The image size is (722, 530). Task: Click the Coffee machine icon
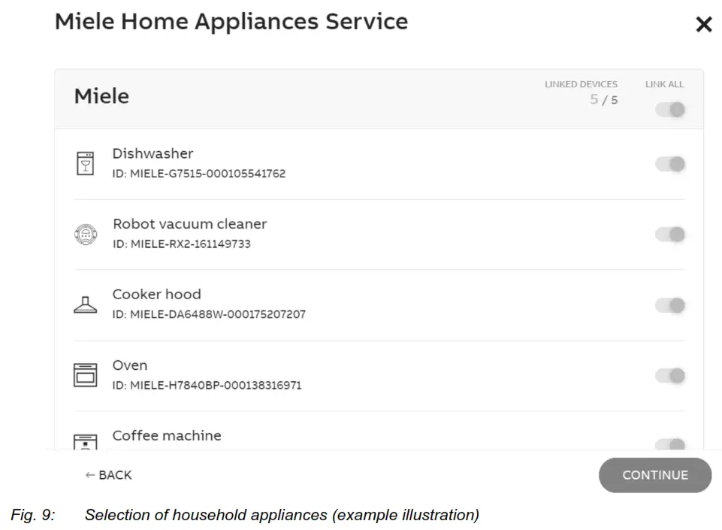click(86, 442)
